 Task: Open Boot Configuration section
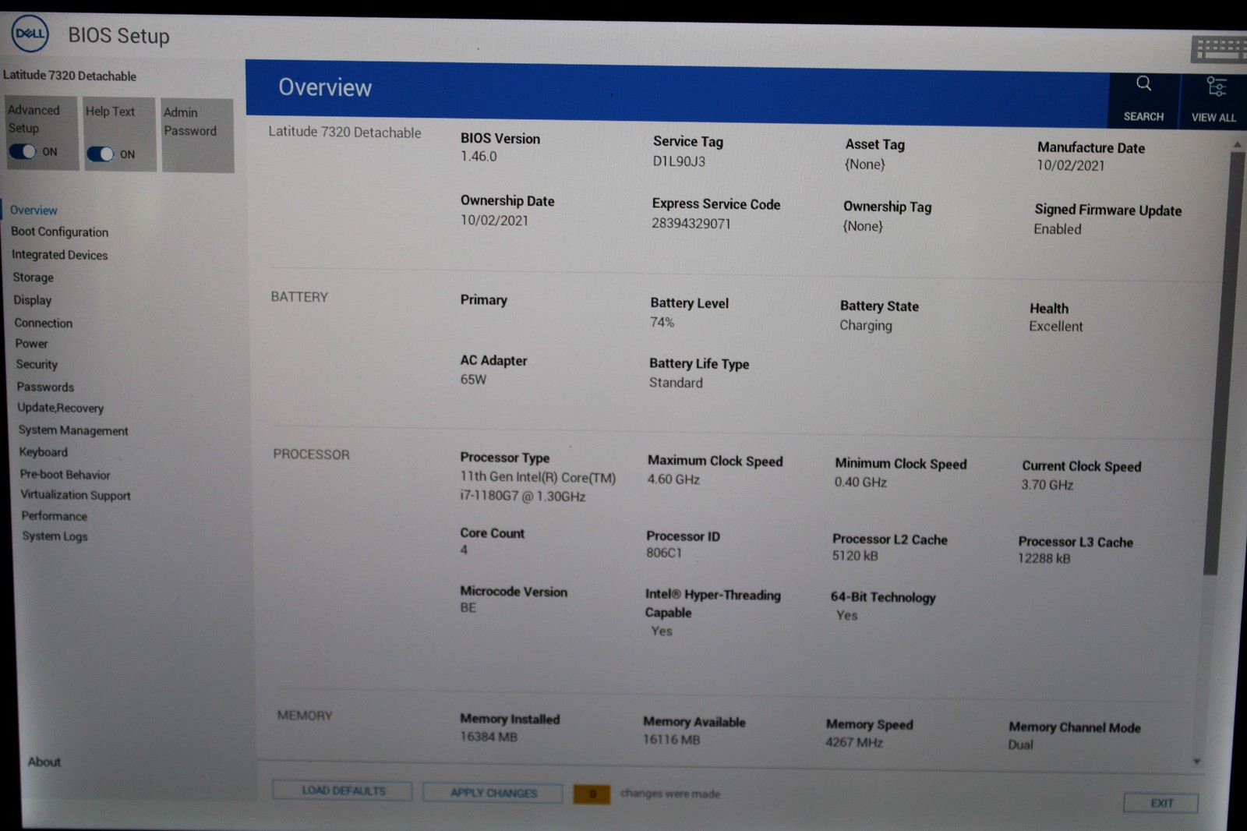point(60,232)
